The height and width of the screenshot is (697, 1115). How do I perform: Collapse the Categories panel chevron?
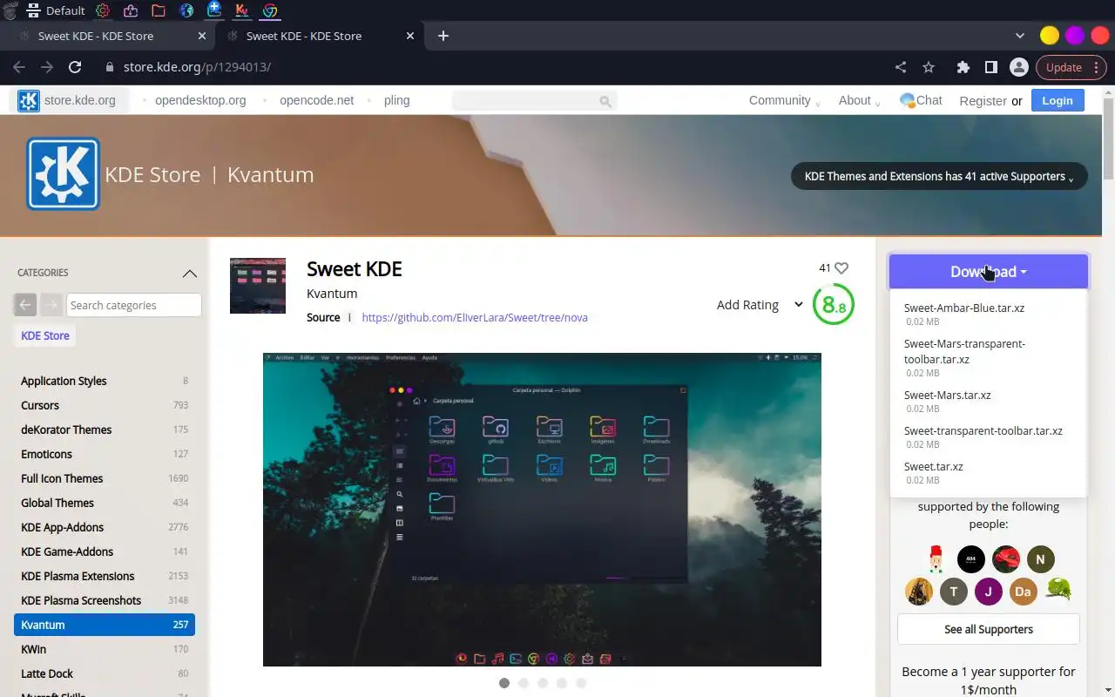point(189,273)
